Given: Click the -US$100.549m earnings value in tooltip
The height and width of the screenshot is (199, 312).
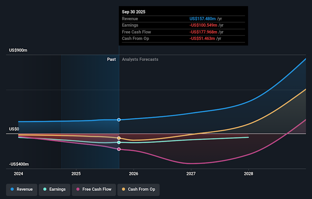Looking at the screenshot, I should click(x=203, y=25).
